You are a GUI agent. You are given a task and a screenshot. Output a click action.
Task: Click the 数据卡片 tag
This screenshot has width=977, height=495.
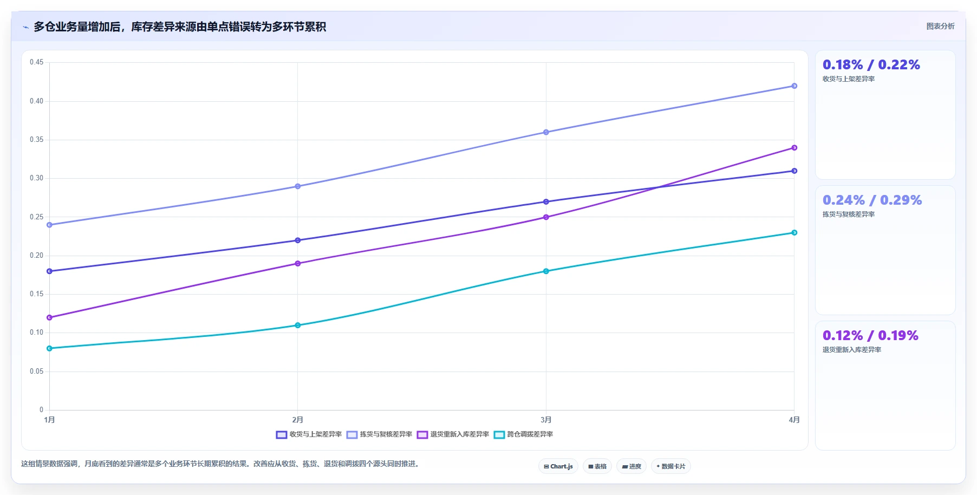(671, 466)
